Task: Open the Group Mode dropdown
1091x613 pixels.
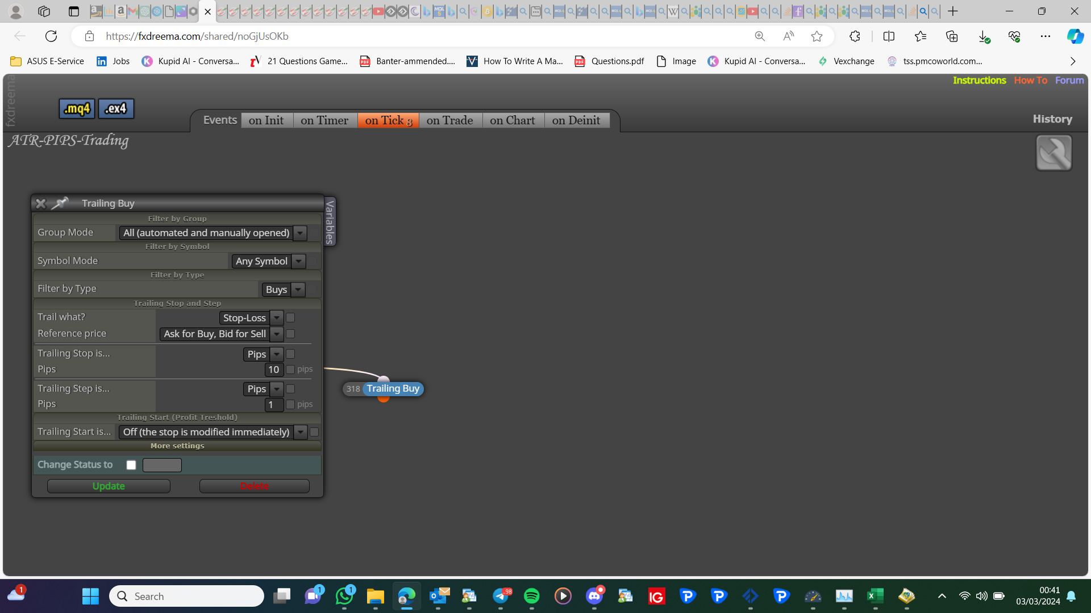Action: tap(213, 233)
